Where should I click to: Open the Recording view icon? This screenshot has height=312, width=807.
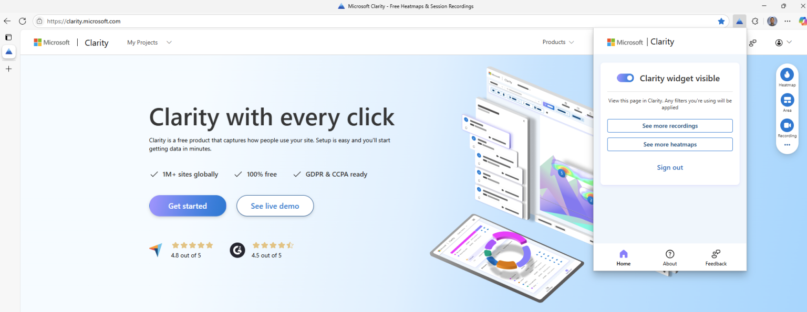[x=787, y=125]
